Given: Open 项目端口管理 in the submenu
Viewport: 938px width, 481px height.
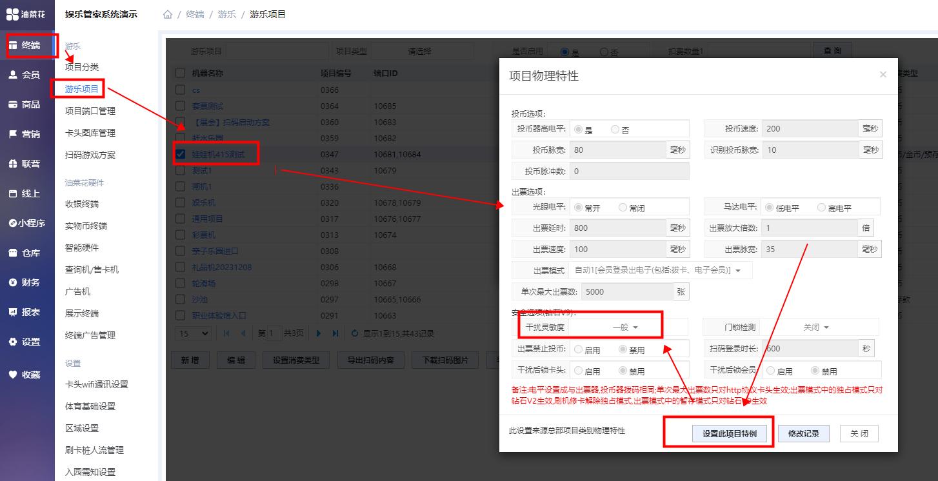Looking at the screenshot, I should pyautogui.click(x=90, y=111).
